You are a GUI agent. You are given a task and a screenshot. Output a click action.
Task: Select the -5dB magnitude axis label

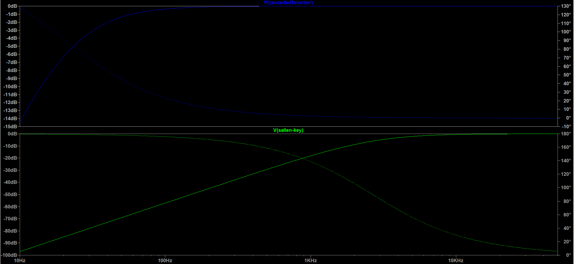[11, 46]
